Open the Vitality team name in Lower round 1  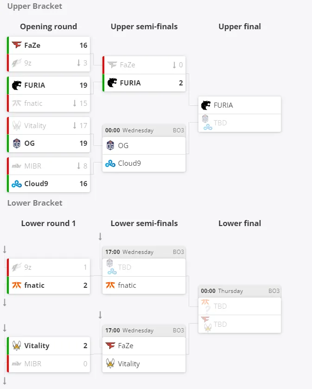pos(37,345)
